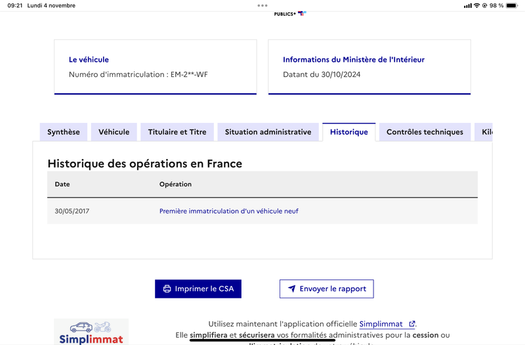Click the printer icon on Imprimer le CSA
Screen dimensions: 525x345
point(167,288)
